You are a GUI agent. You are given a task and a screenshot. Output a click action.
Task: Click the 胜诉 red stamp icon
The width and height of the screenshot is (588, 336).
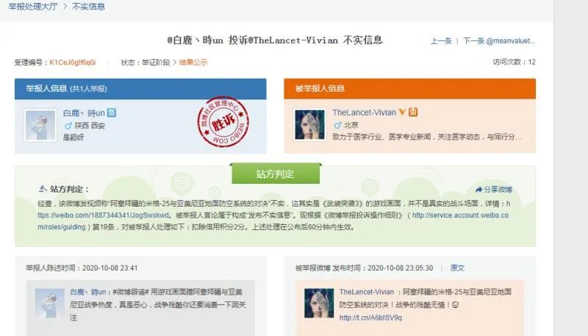click(223, 121)
